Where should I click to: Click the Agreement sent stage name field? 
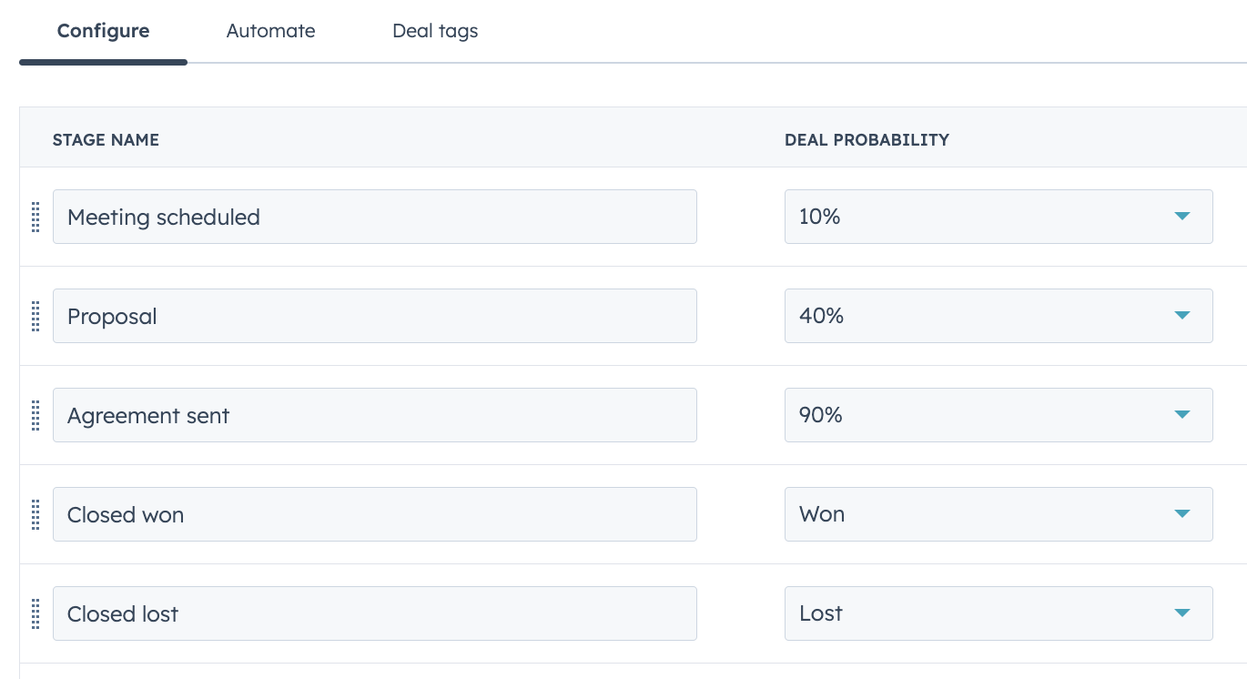click(x=375, y=415)
